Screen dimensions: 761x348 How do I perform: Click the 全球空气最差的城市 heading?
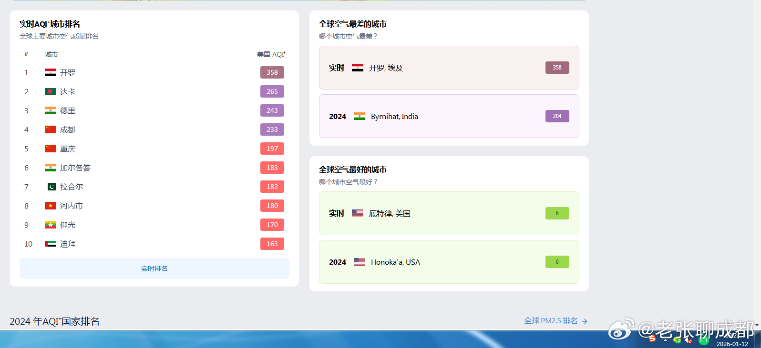pyautogui.click(x=353, y=24)
